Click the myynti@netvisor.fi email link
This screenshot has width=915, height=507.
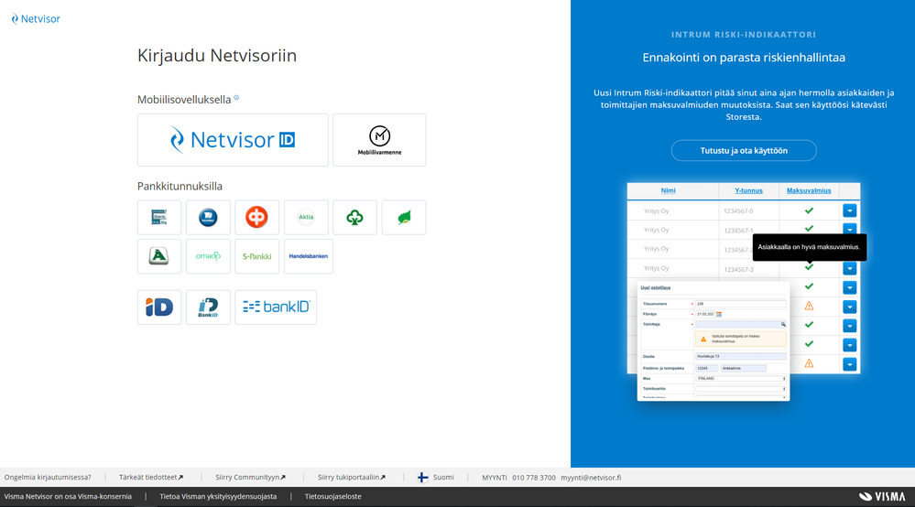pyautogui.click(x=591, y=478)
